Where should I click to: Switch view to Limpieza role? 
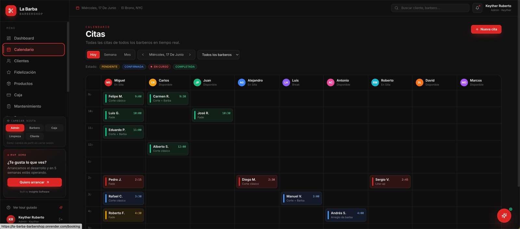click(x=15, y=136)
